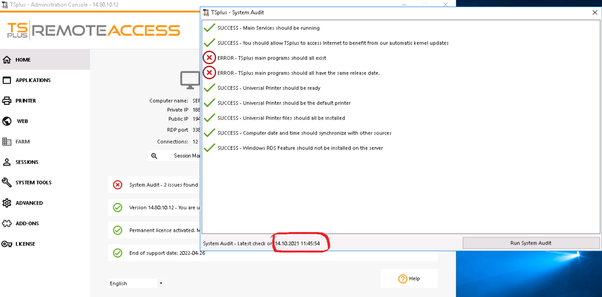Click the License key icon
This screenshot has width=602, height=297.
click(7, 244)
